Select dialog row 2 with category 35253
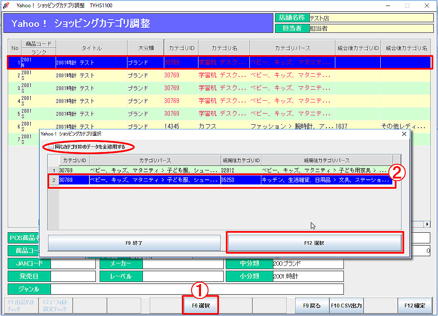 point(225,180)
